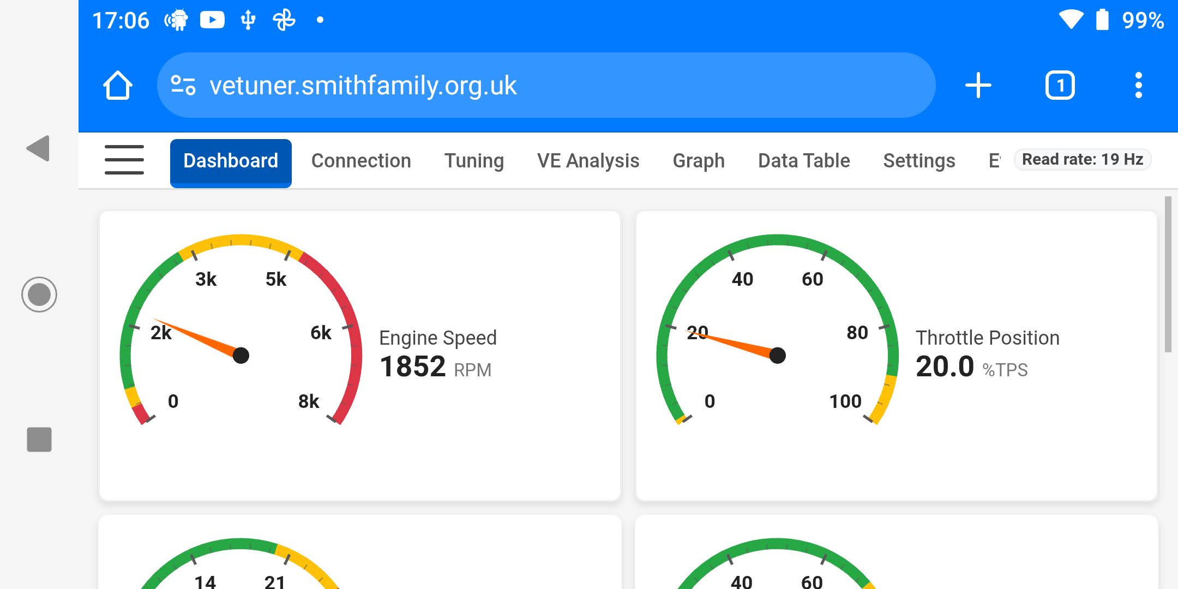The width and height of the screenshot is (1178, 589).
Task: Switch to the Tuning tab
Action: (474, 161)
